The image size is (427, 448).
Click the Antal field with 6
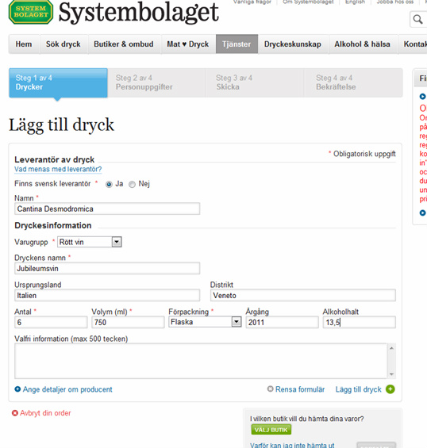pos(51,322)
